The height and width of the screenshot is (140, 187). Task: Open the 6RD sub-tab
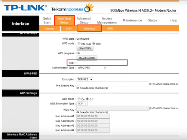(110, 28)
